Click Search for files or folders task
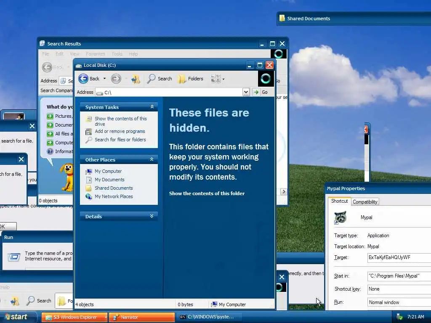Screen dimensions: 431x323 coord(120,140)
